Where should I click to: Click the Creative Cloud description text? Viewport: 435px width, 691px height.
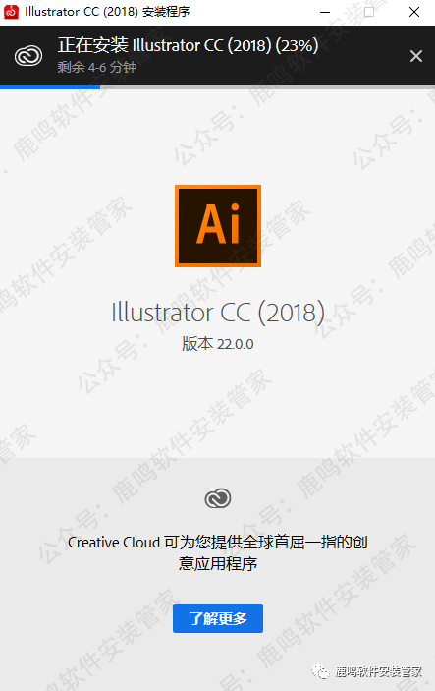[218, 552]
